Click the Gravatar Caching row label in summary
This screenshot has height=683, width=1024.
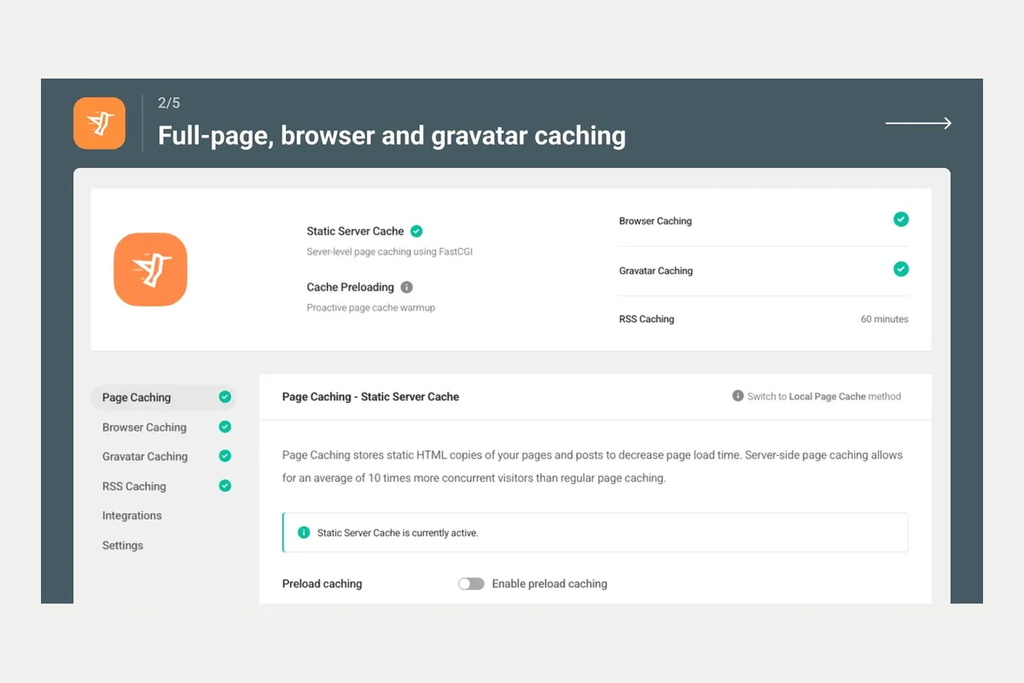[x=656, y=271]
